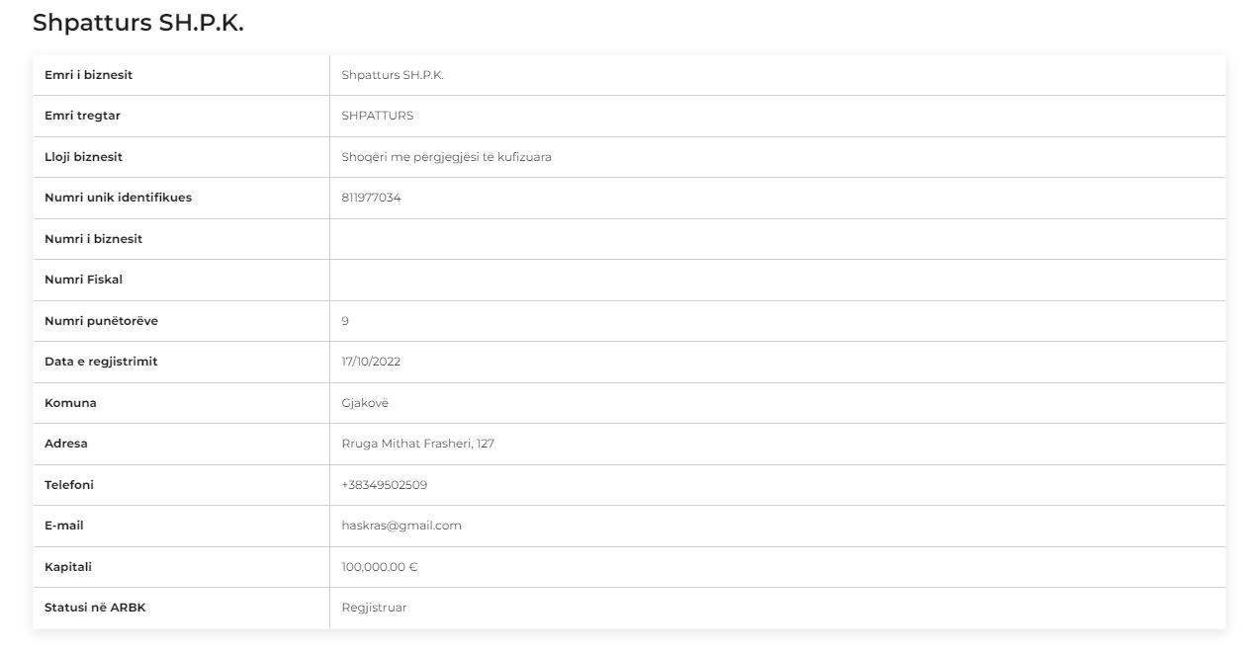Click the address Rruga Mithat Frasheri, 127
The width and height of the screenshot is (1250, 652).
pyautogui.click(x=418, y=444)
